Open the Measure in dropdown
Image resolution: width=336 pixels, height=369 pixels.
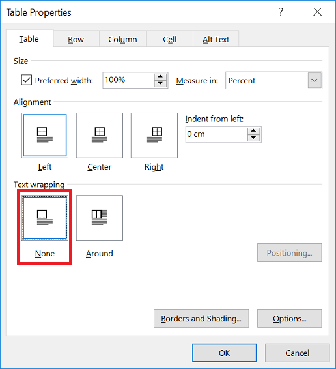[315, 80]
